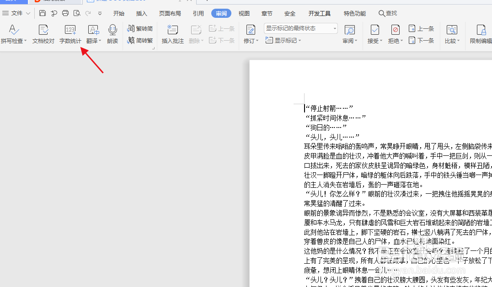Go to next comment 下一条

221,41
